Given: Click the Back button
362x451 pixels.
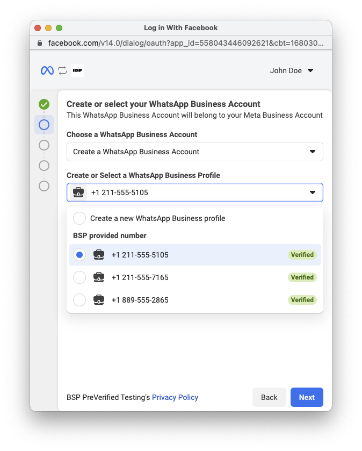Looking at the screenshot, I should point(269,397).
